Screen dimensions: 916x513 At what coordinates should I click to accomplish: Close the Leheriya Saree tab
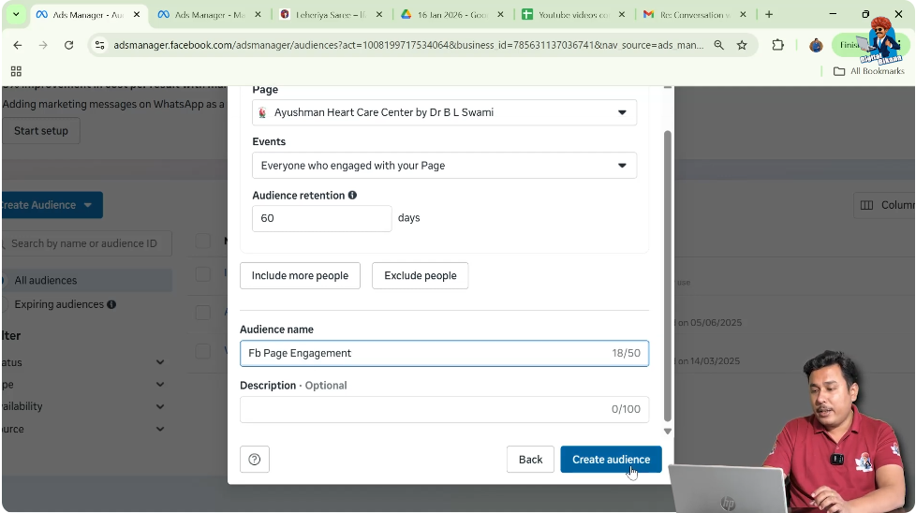point(379,15)
